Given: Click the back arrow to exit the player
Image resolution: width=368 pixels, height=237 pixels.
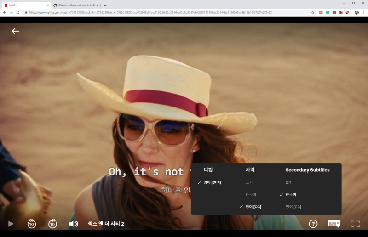Looking at the screenshot, I should click(16, 31).
